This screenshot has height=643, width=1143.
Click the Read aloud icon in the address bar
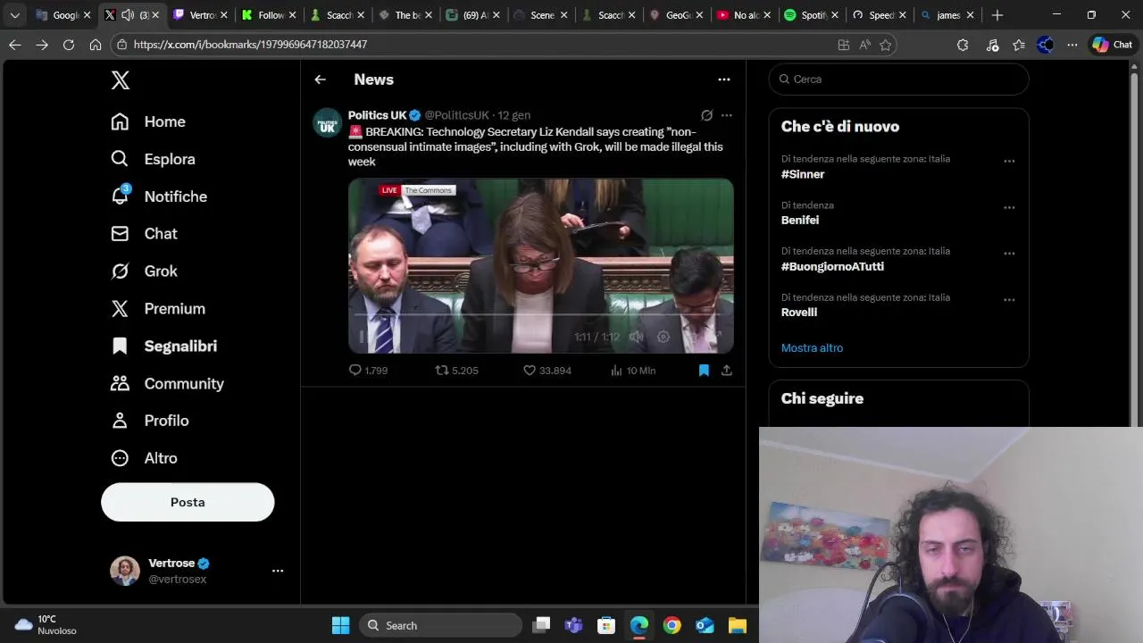point(864,45)
